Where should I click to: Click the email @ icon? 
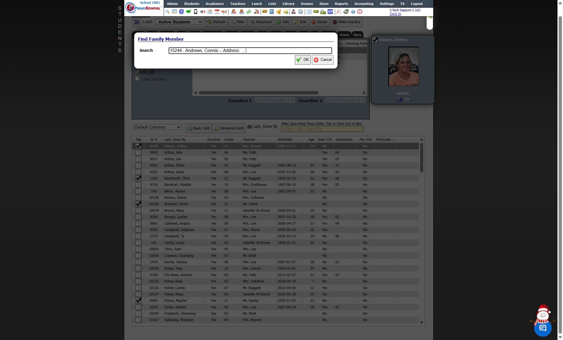[x=181, y=12]
